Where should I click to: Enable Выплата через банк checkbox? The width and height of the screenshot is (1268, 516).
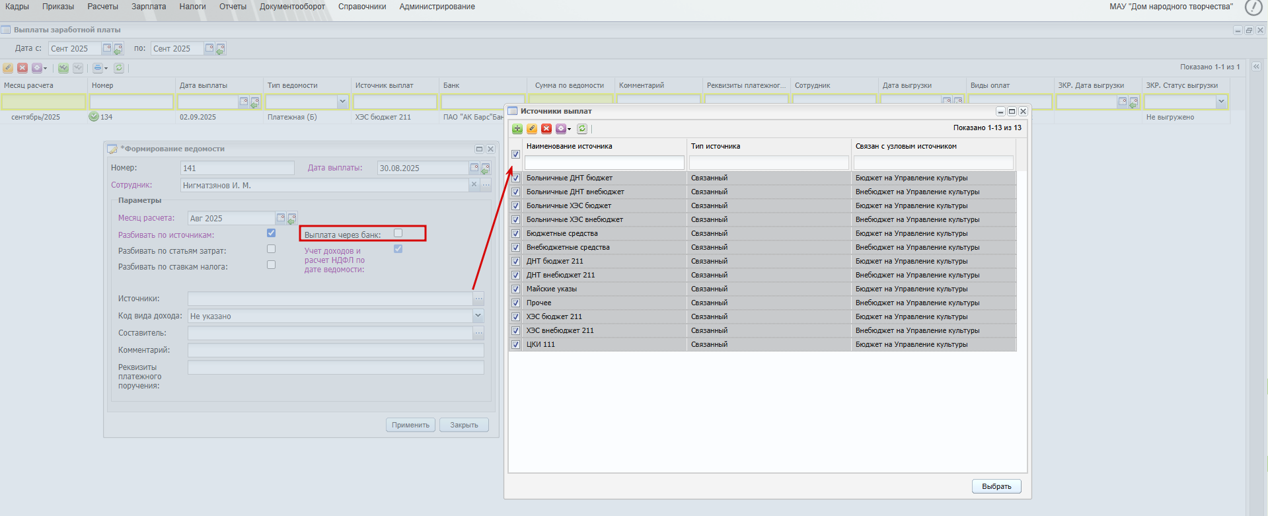point(398,233)
